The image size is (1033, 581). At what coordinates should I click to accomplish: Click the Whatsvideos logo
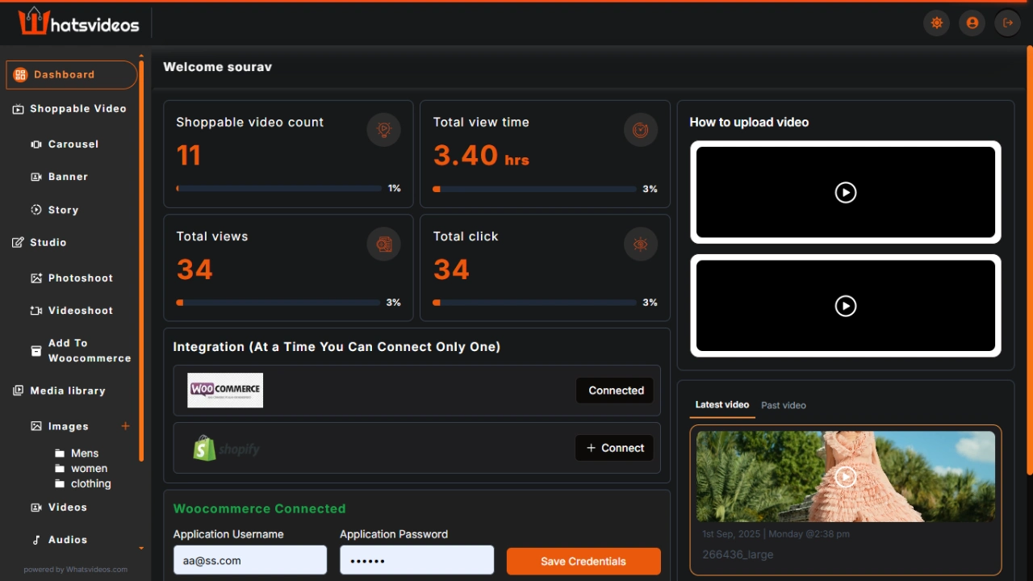(79, 22)
